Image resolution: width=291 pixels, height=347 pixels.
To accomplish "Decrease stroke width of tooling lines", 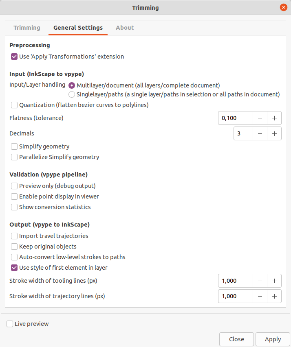I will [x=260, y=281].
